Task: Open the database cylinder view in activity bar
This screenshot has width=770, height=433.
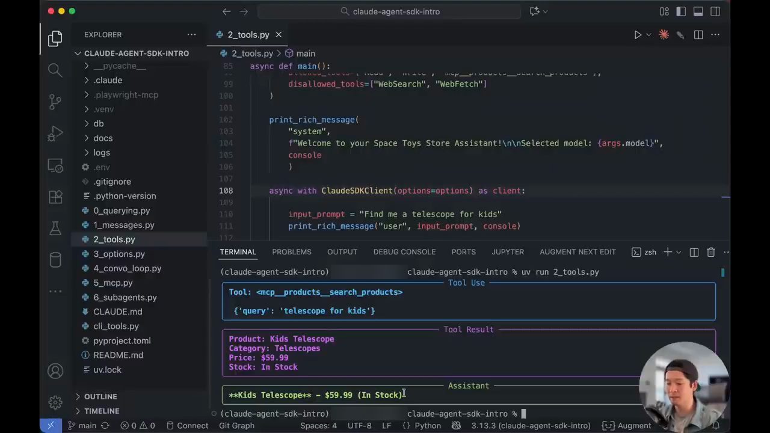Action: [x=55, y=260]
